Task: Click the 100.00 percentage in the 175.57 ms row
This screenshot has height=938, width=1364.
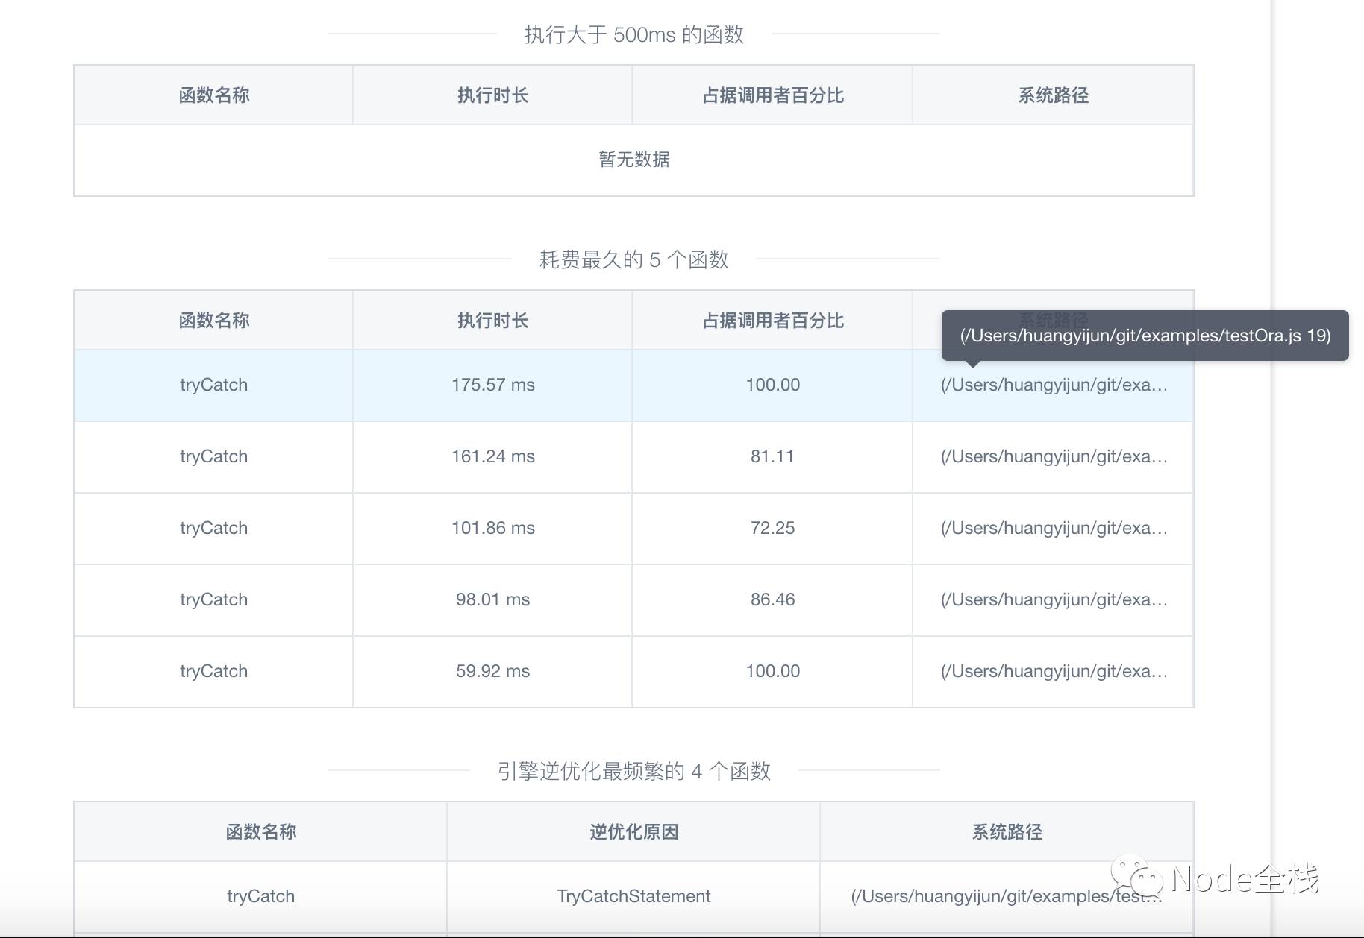Action: [773, 385]
